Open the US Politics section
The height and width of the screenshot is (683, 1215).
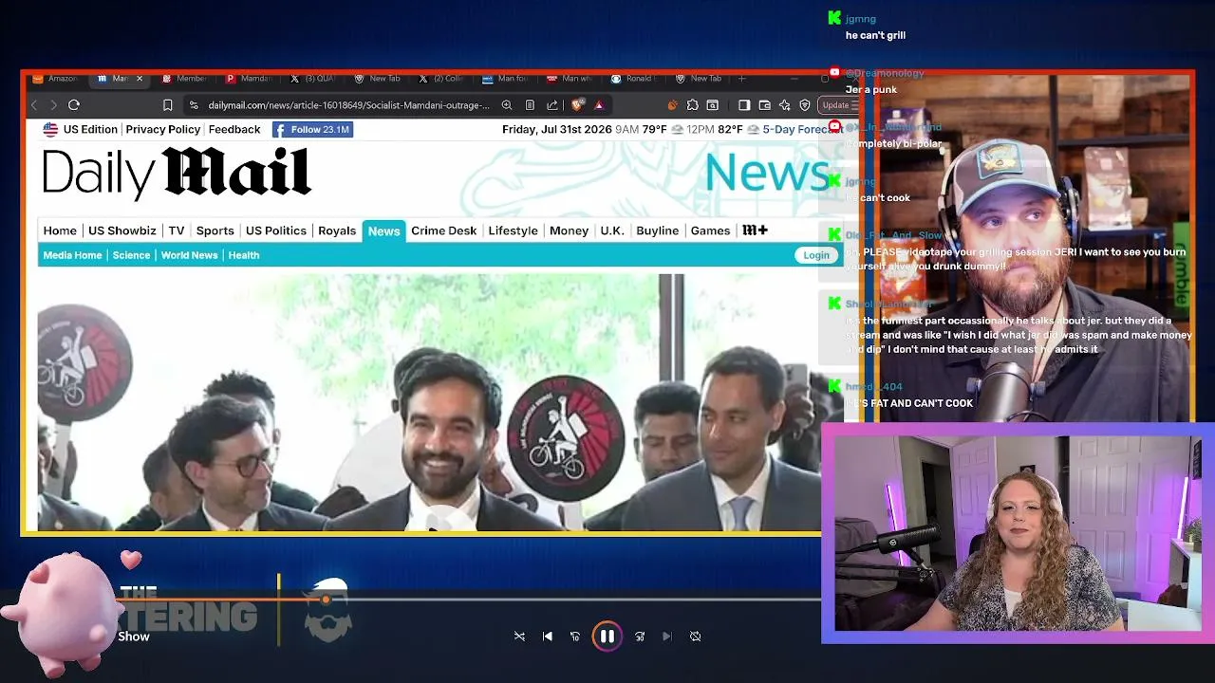pyautogui.click(x=276, y=231)
